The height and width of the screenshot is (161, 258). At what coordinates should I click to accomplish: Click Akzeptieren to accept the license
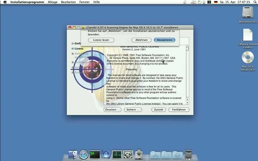coord(164,40)
